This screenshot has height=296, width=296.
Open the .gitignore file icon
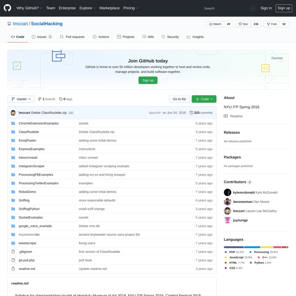(13, 252)
